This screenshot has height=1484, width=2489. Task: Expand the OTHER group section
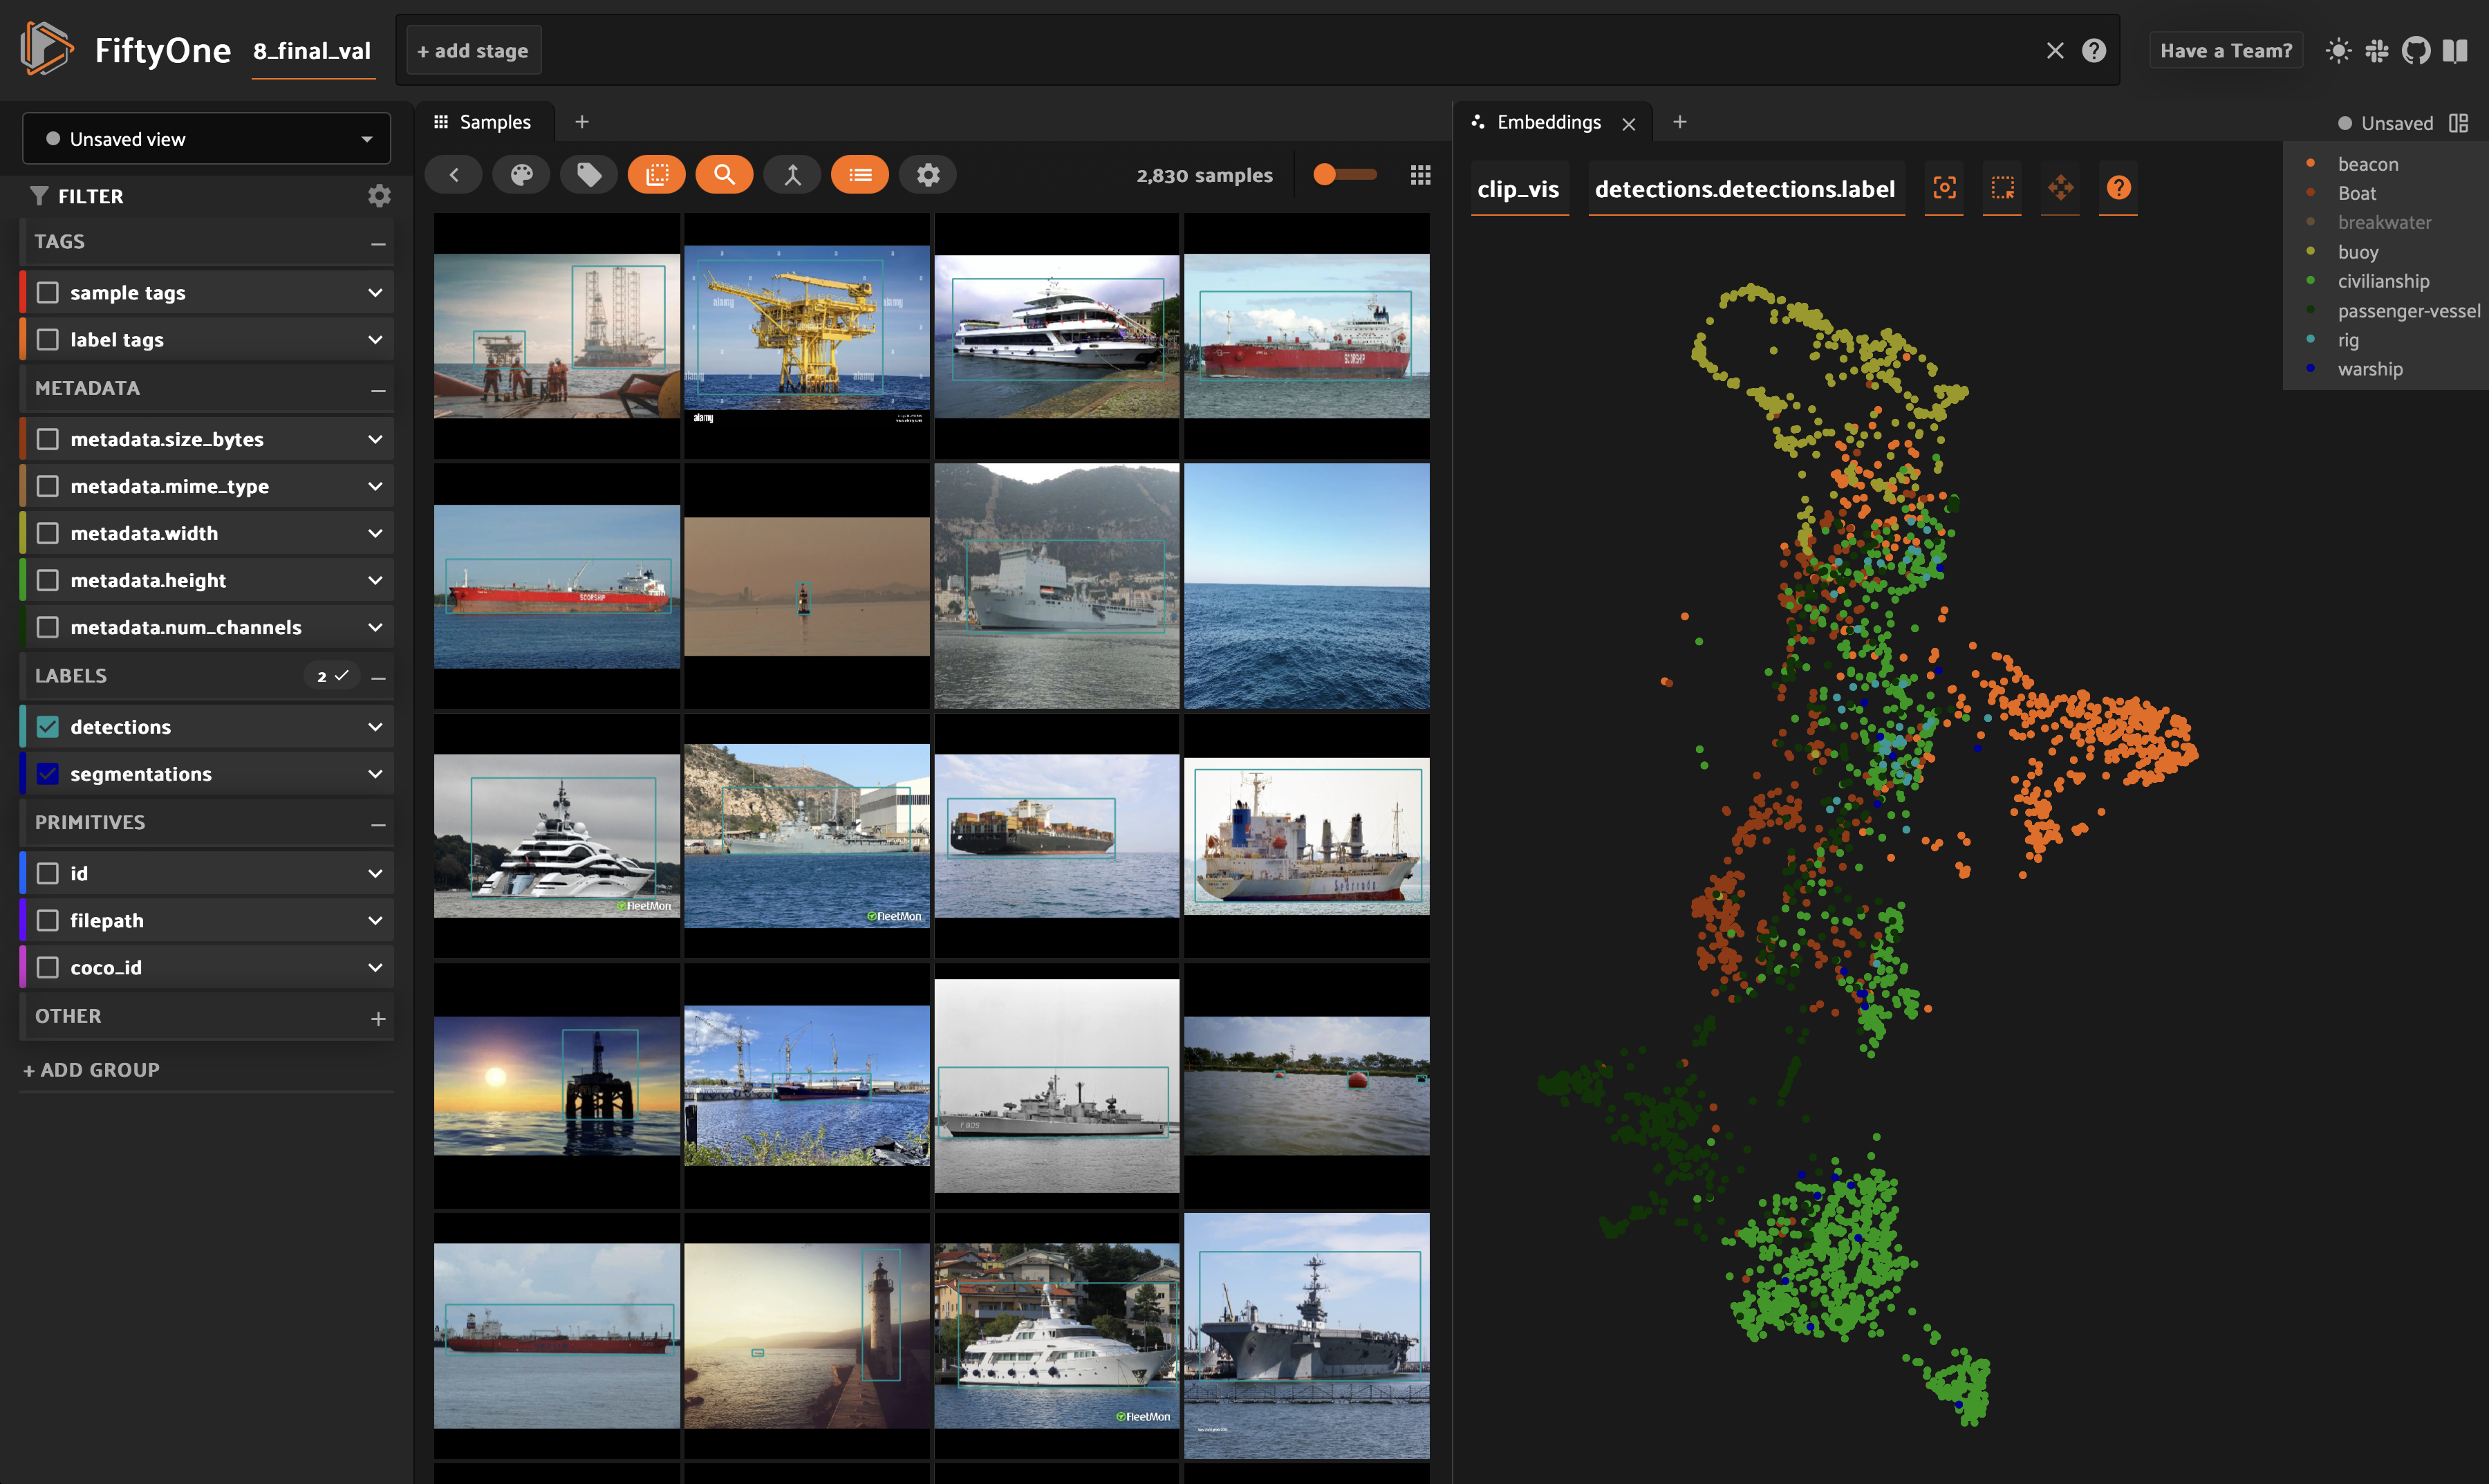pyautogui.click(x=378, y=1018)
